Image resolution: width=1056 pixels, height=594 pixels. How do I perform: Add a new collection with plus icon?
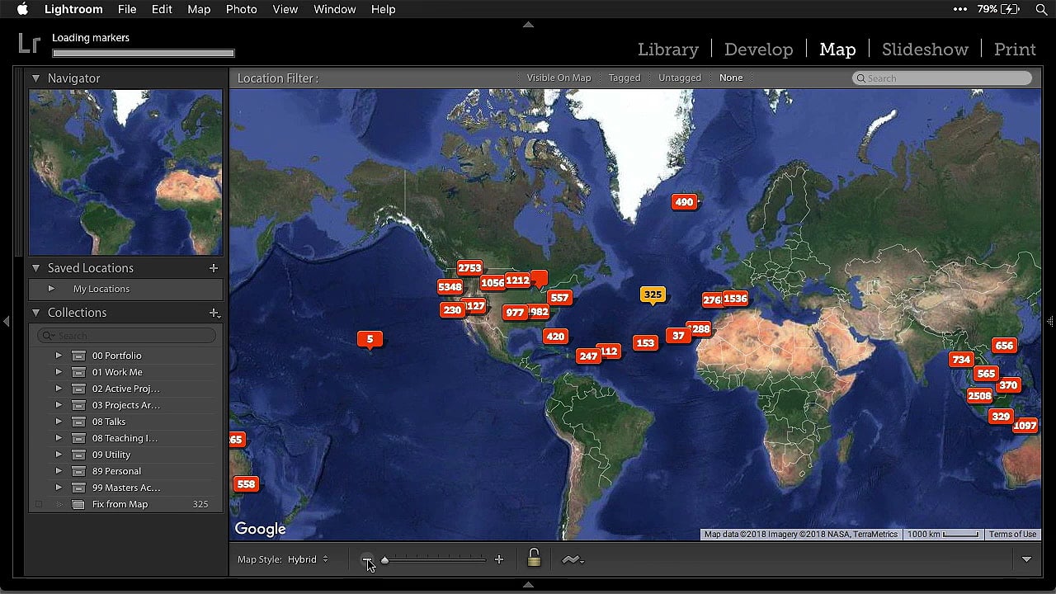coord(214,313)
